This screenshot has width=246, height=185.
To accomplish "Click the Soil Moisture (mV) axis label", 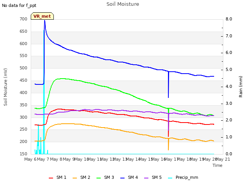I will (5, 87).
